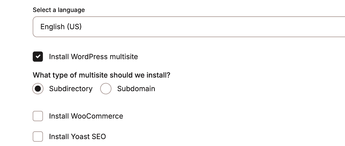The width and height of the screenshot is (345, 146).
Task: Click the "Subdomain" option label text
Action: click(x=136, y=89)
